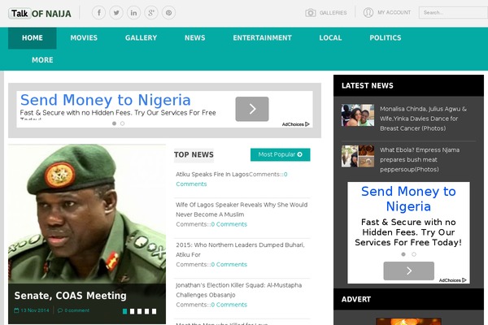Select first slide dot in featured slider

point(124,311)
